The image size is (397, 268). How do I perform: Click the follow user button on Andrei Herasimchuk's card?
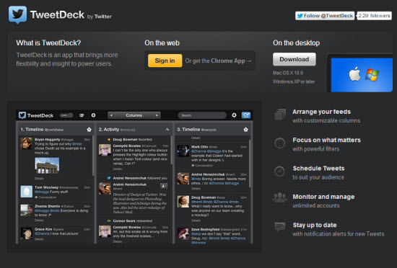tap(164, 186)
